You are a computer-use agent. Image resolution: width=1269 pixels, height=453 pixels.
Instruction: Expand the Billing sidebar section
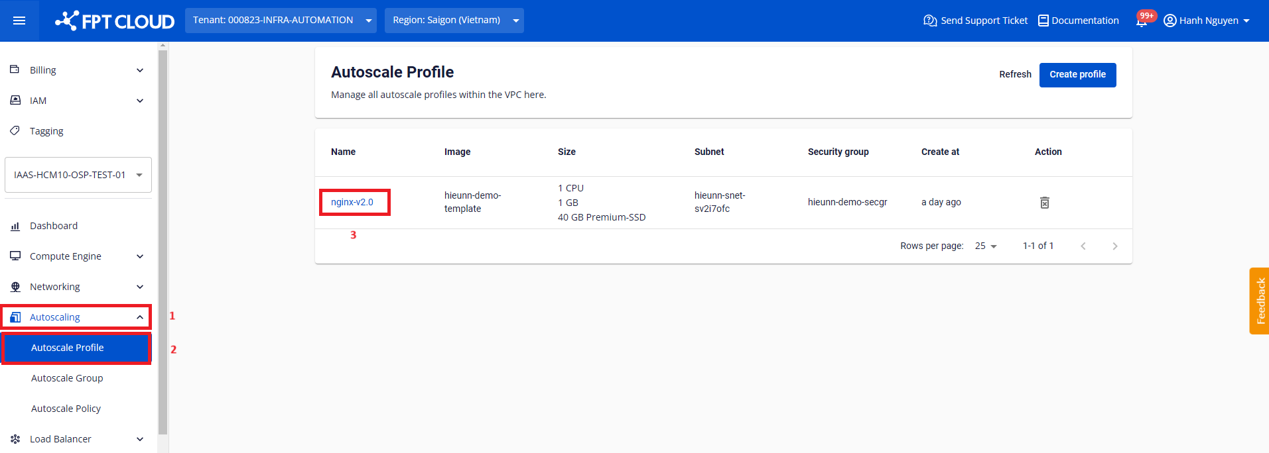click(76, 70)
